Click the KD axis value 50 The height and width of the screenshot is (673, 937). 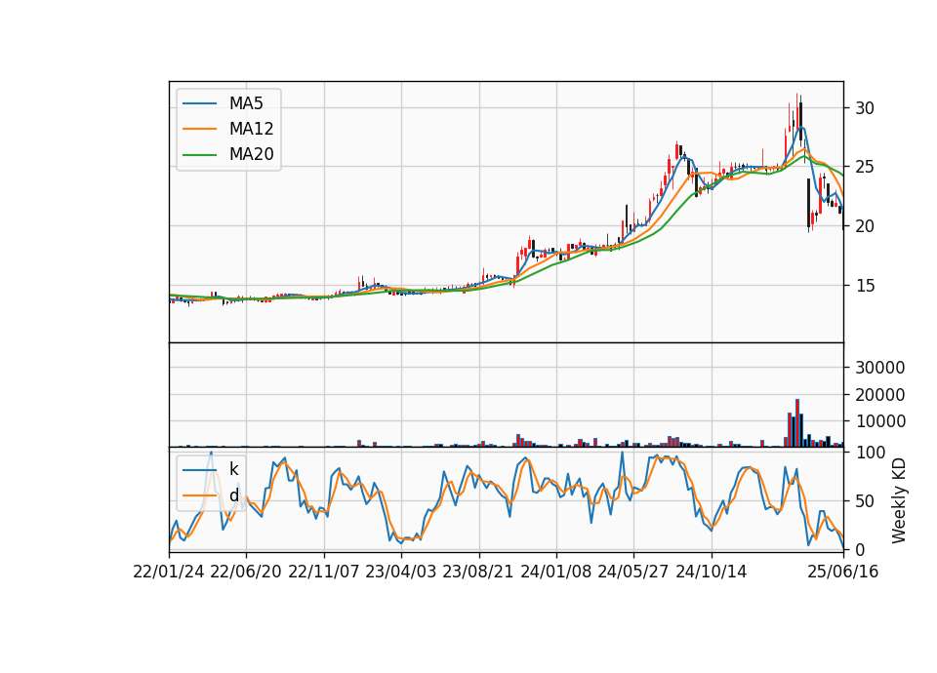(865, 501)
